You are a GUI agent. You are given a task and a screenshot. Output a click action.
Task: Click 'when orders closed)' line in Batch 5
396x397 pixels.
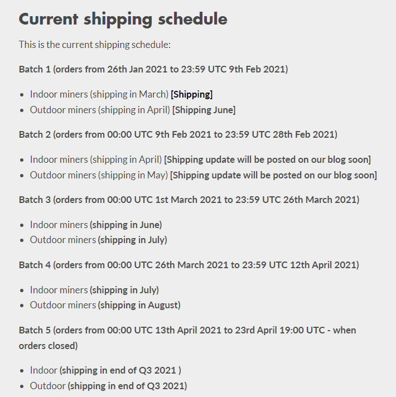[48, 346]
